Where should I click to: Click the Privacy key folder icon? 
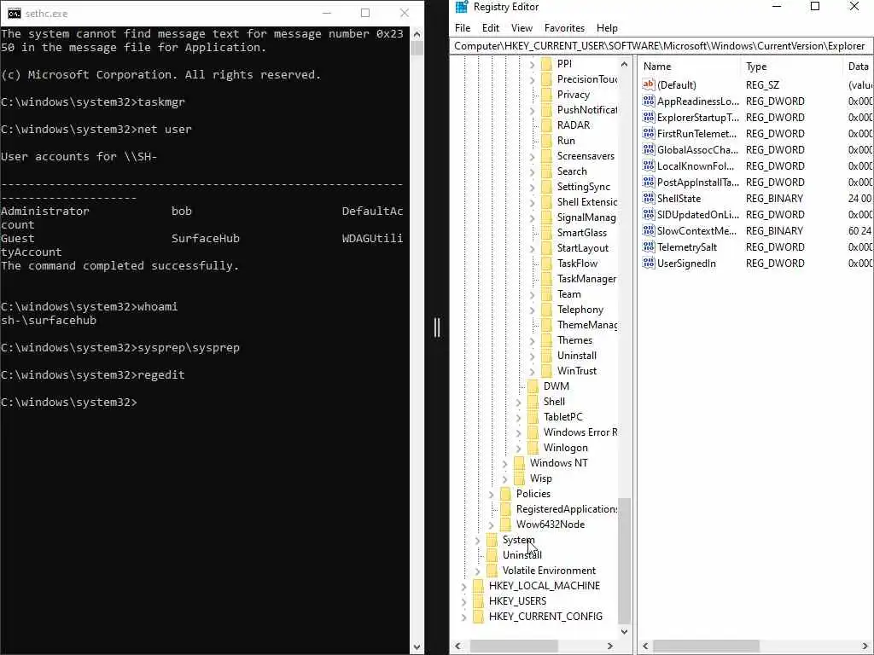[x=547, y=94]
